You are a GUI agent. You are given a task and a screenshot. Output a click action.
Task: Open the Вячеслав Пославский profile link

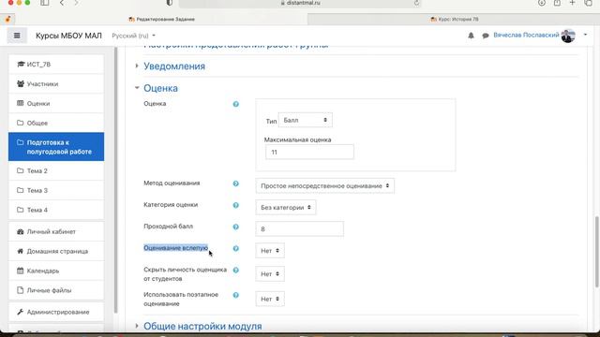[x=526, y=36]
